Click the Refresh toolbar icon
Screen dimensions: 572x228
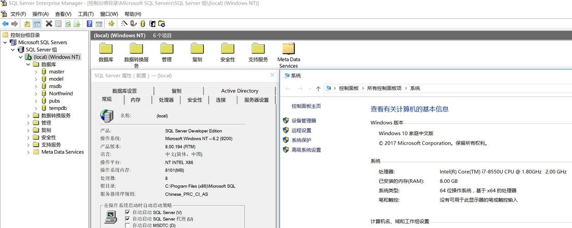pos(68,24)
